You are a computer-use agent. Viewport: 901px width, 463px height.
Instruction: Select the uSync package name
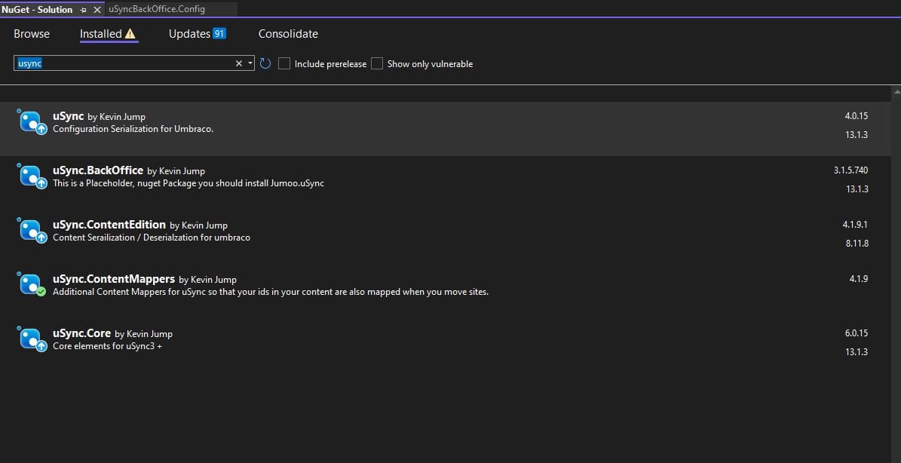pyautogui.click(x=69, y=116)
